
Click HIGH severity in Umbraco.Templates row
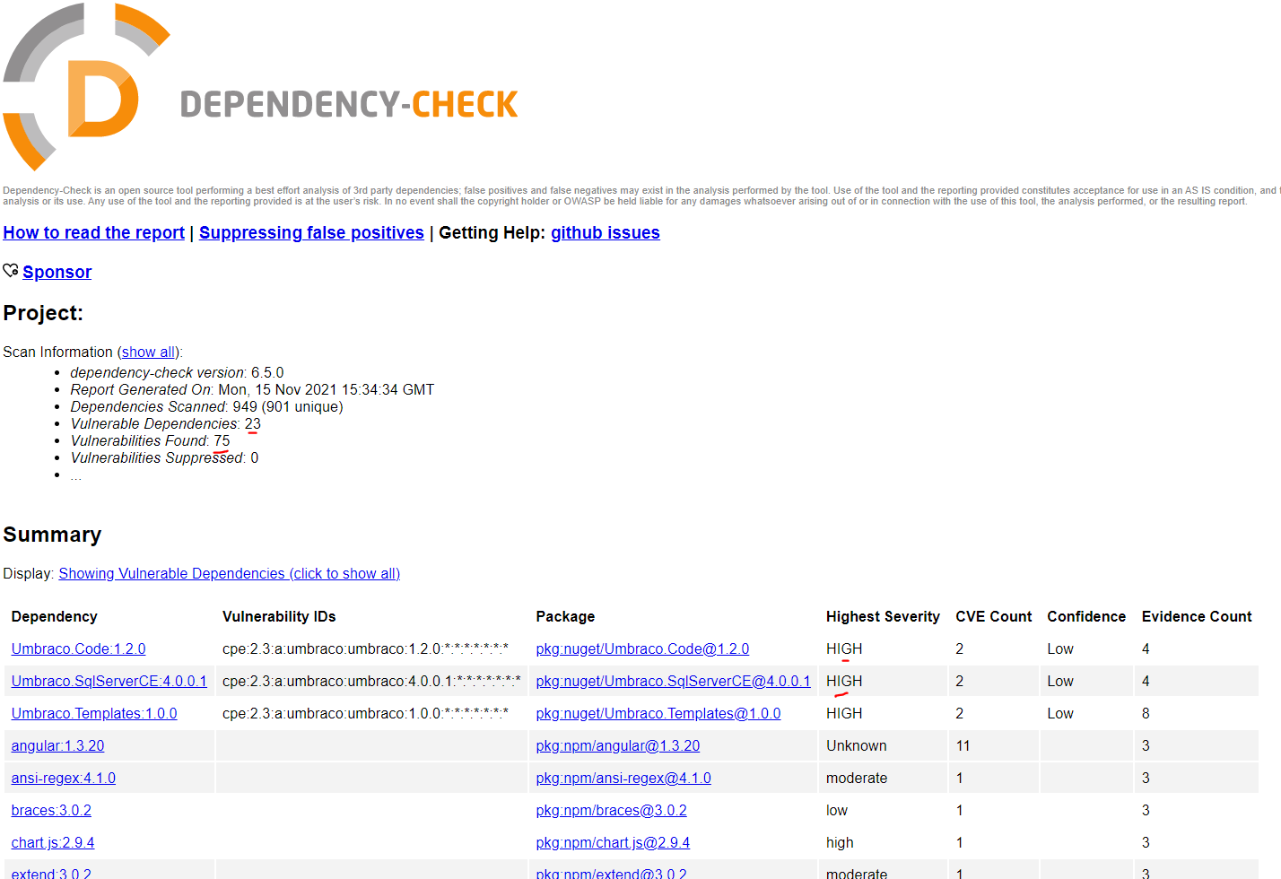[x=844, y=713]
